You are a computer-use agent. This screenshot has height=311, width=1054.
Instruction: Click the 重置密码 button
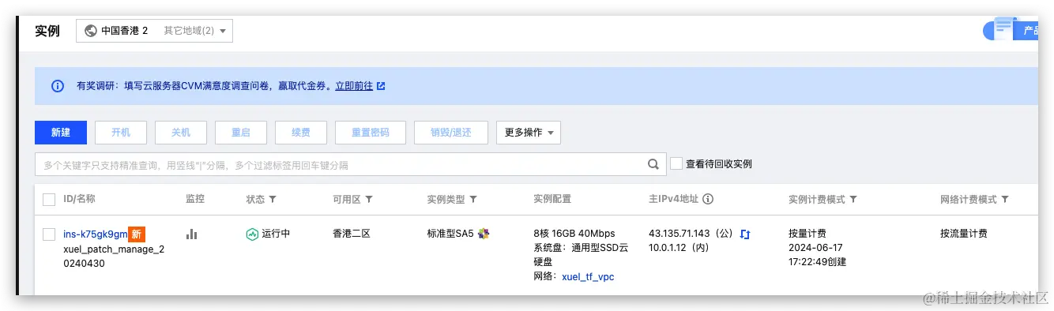tap(371, 133)
